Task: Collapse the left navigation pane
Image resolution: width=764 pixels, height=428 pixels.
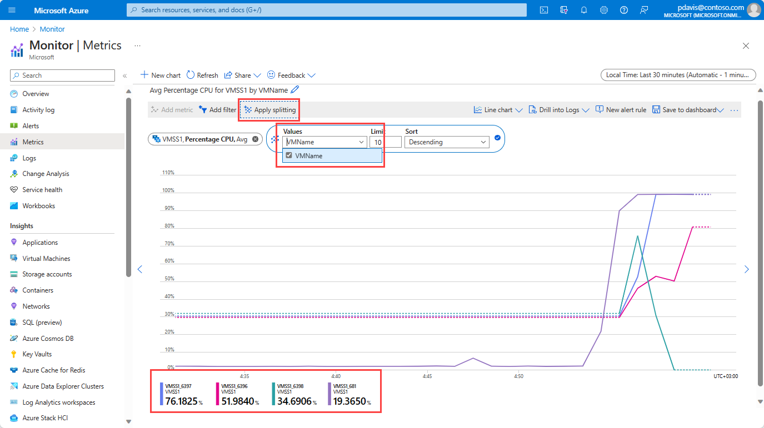Action: click(x=125, y=75)
